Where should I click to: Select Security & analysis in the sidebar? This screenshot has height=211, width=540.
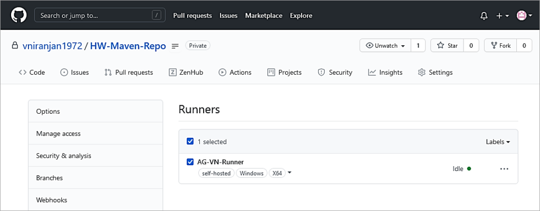95,156
